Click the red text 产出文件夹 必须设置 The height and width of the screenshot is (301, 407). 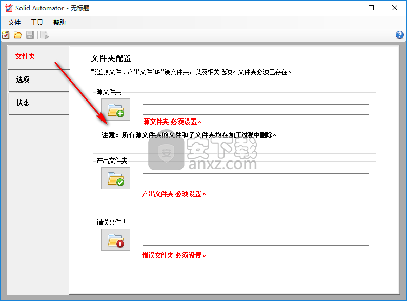coord(174,194)
